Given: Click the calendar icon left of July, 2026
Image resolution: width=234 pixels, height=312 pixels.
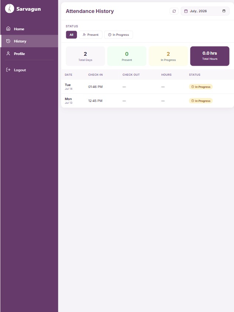Looking at the screenshot, I should click(x=186, y=11).
